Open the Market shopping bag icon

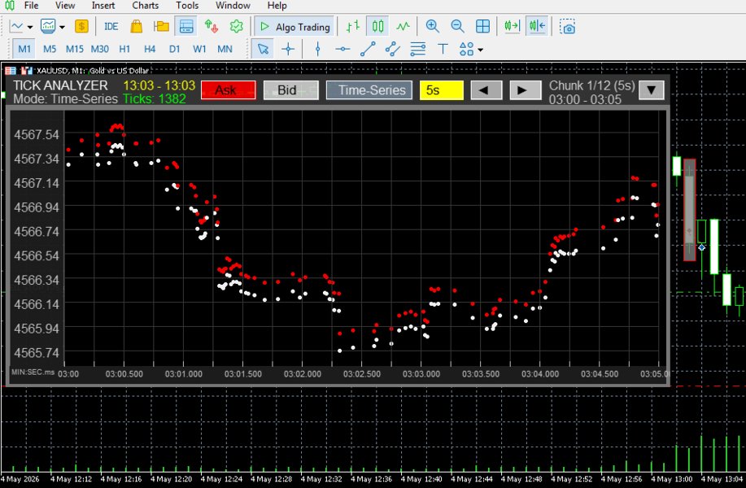[137, 27]
